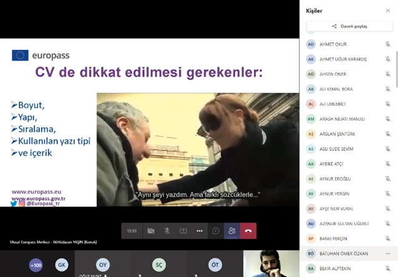This screenshot has height=277, width=398.
Task: Select participant ALİ LEBLEBİCİ
Action: [x=349, y=104]
